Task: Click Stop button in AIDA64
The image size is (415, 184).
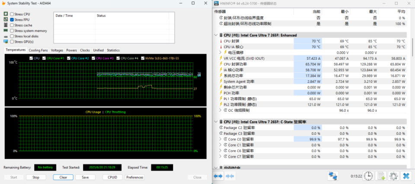Action: click(36, 178)
